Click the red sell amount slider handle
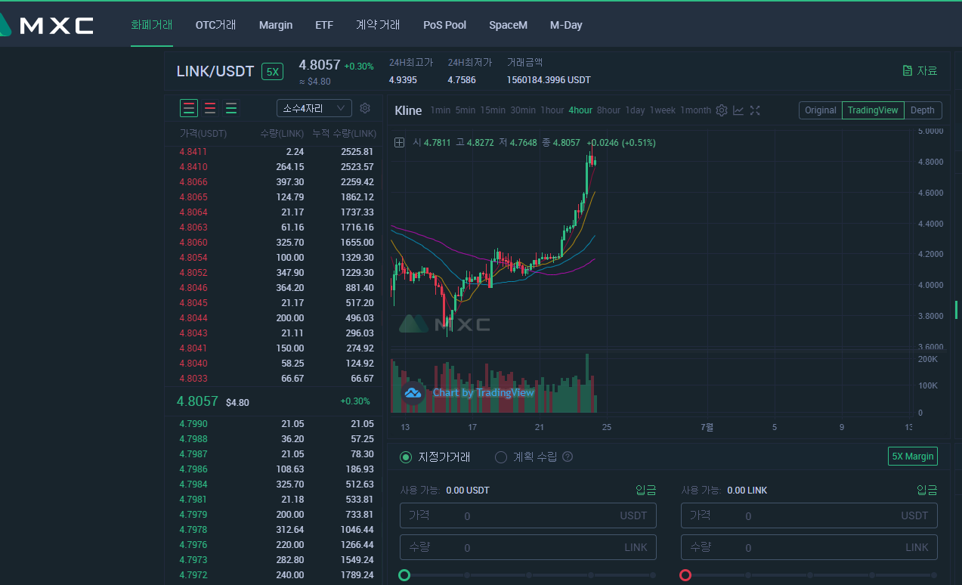 pos(685,575)
